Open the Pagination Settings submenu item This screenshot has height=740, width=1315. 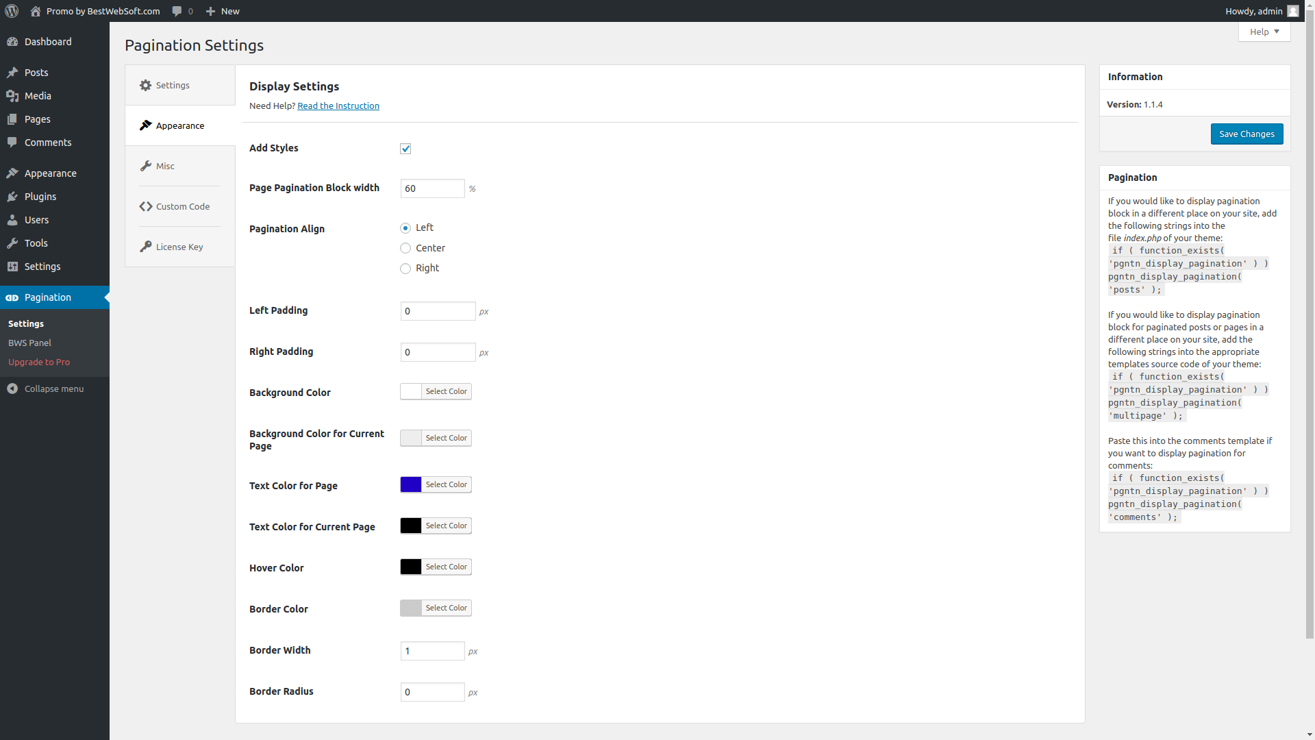point(26,323)
